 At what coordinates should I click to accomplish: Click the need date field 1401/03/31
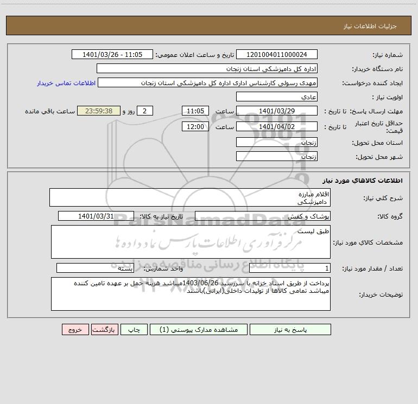tap(96, 216)
